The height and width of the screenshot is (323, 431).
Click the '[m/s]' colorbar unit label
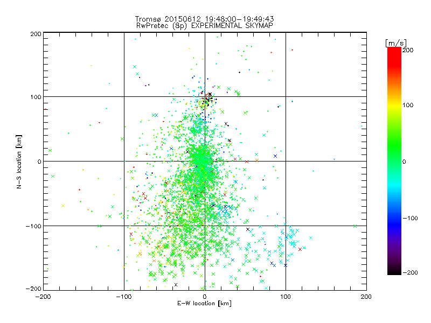396,43
